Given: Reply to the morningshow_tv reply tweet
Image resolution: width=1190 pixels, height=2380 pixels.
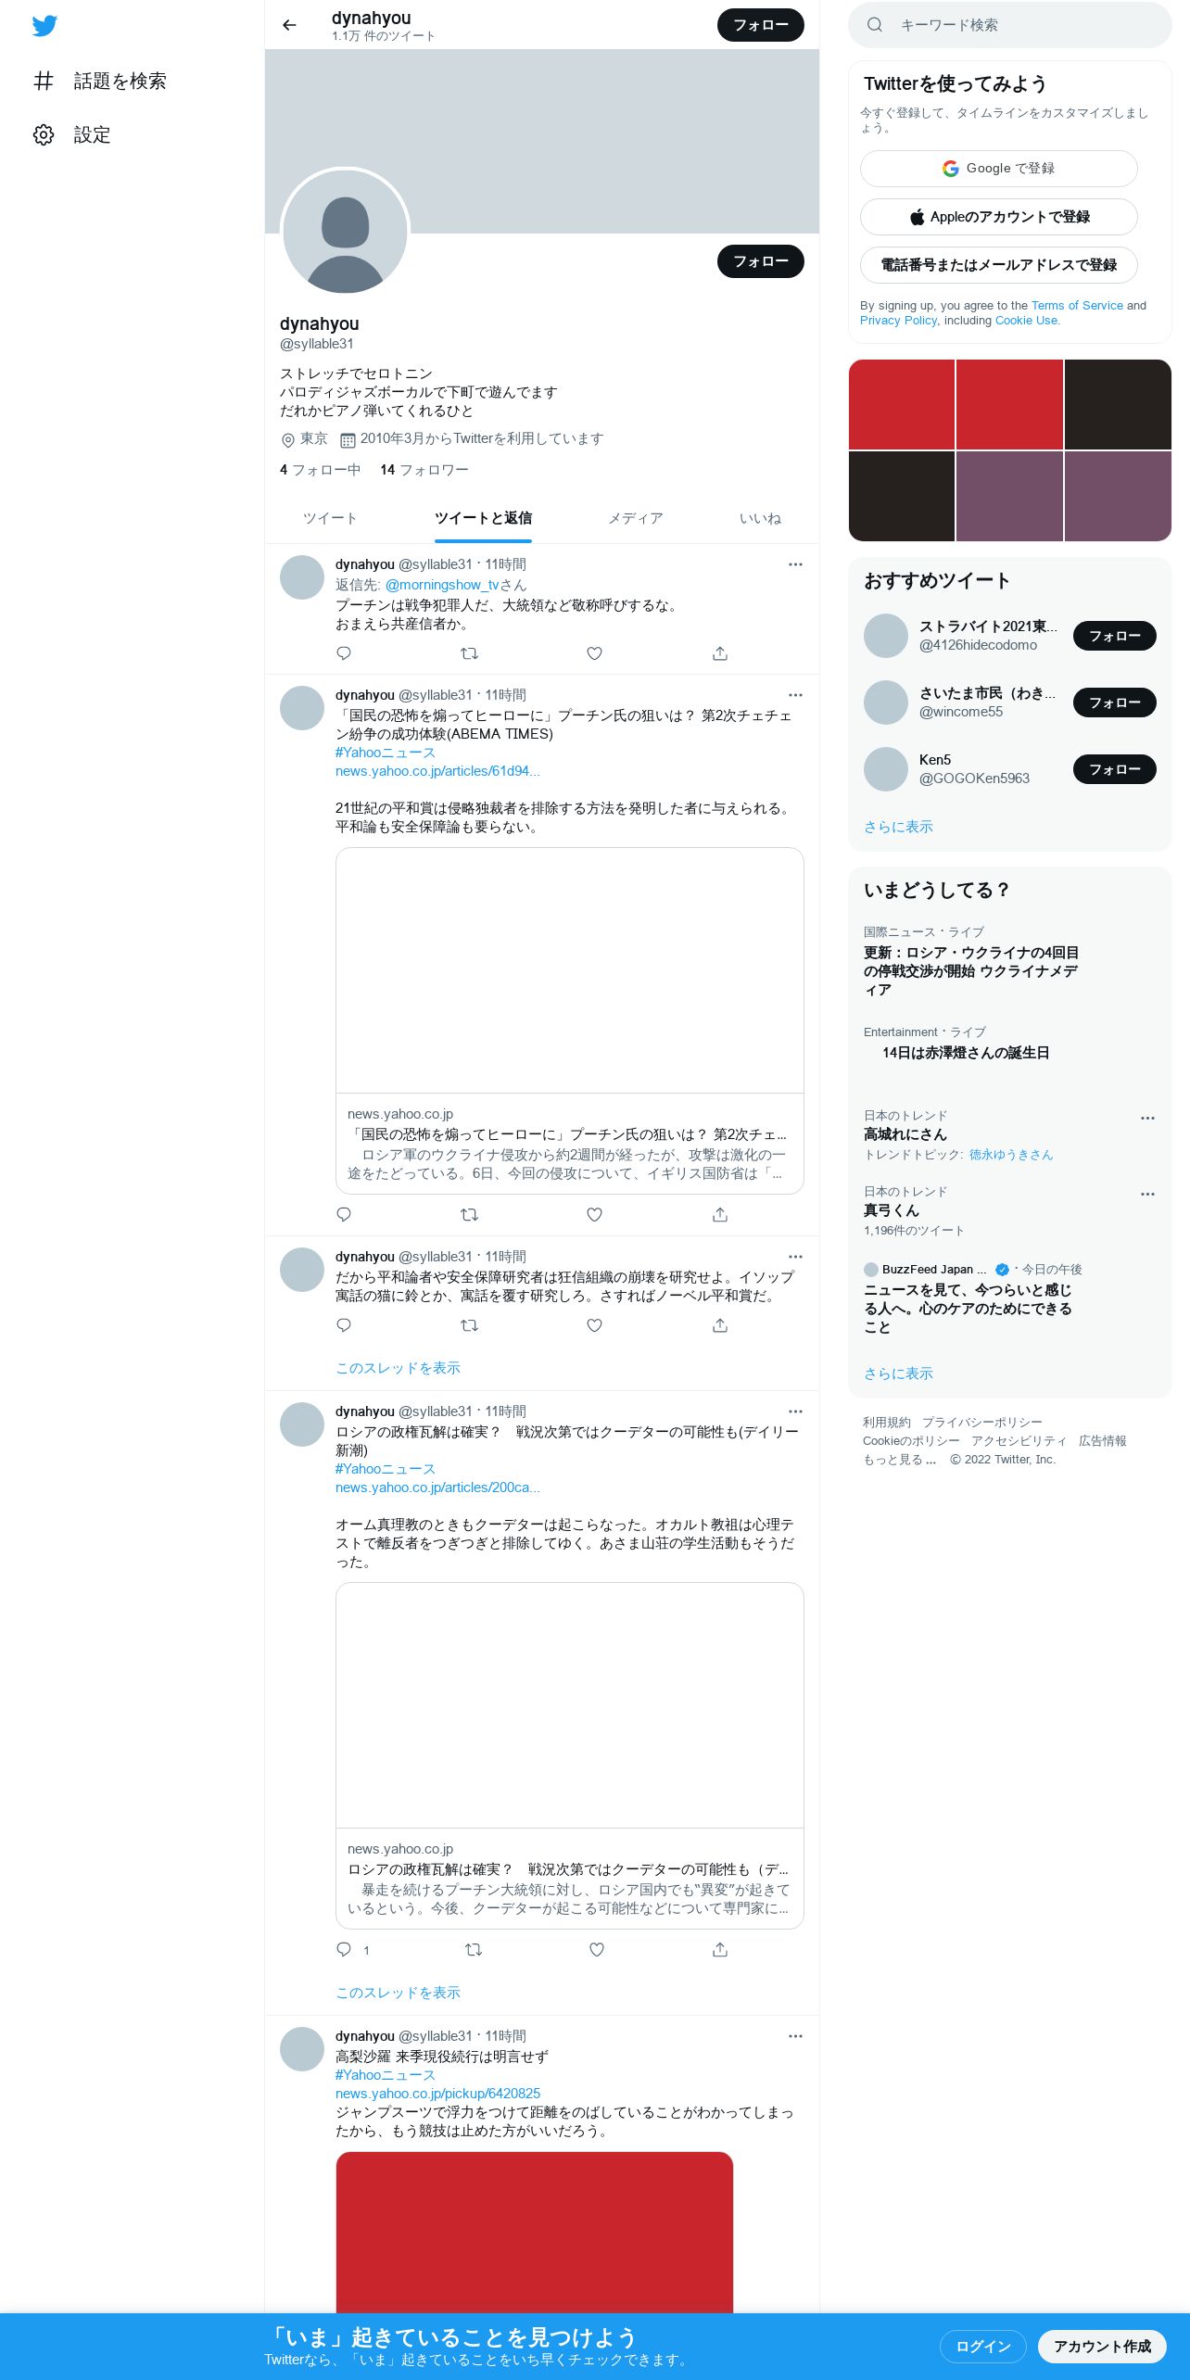Looking at the screenshot, I should 344,653.
